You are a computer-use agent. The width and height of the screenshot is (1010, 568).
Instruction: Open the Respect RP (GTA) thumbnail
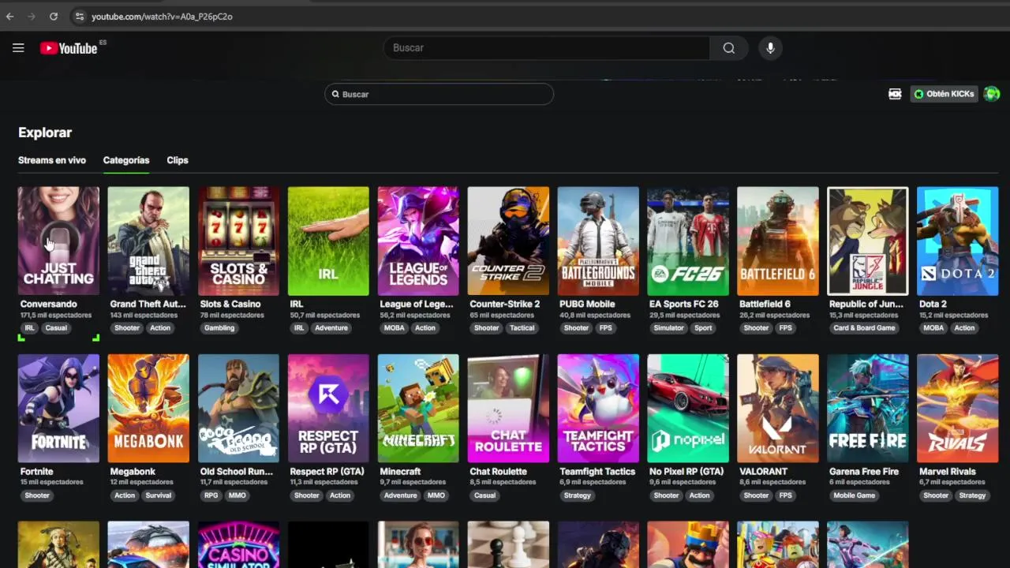click(x=328, y=408)
